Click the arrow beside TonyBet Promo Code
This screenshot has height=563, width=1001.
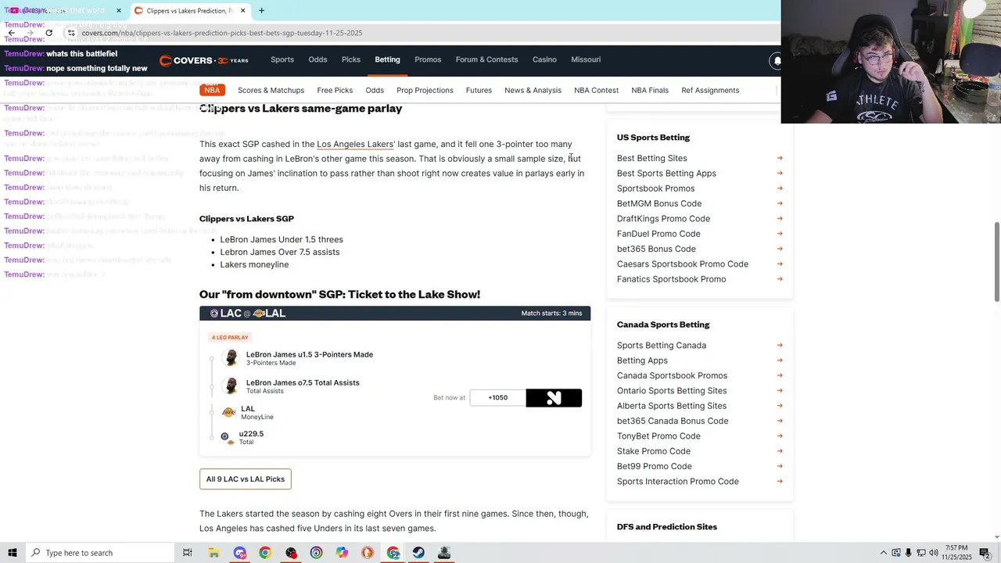click(x=780, y=436)
